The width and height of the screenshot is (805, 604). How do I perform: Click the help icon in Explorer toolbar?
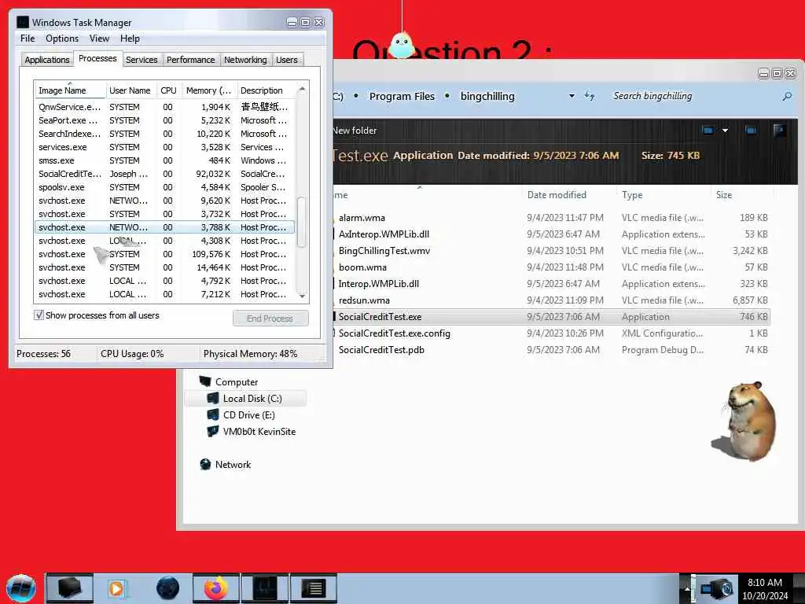tap(779, 131)
